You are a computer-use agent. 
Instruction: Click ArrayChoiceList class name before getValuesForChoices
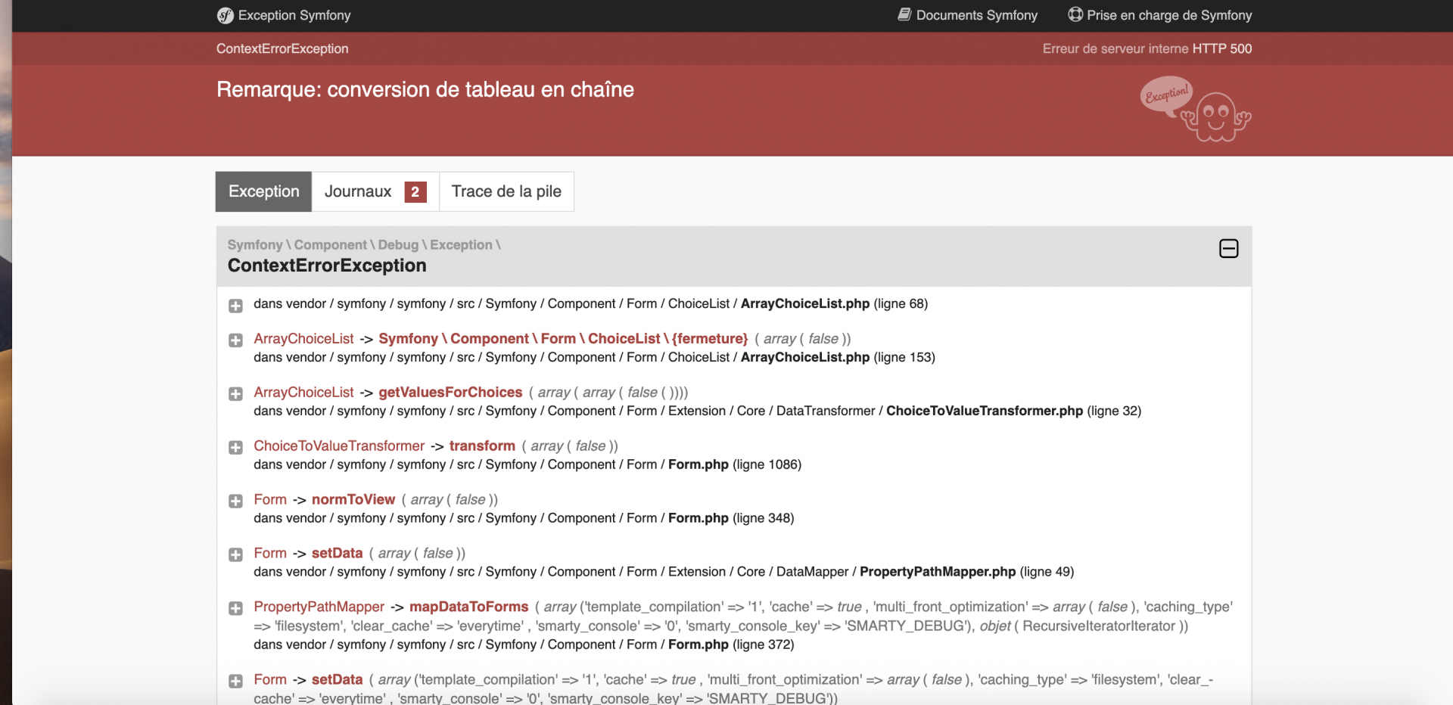pos(303,393)
